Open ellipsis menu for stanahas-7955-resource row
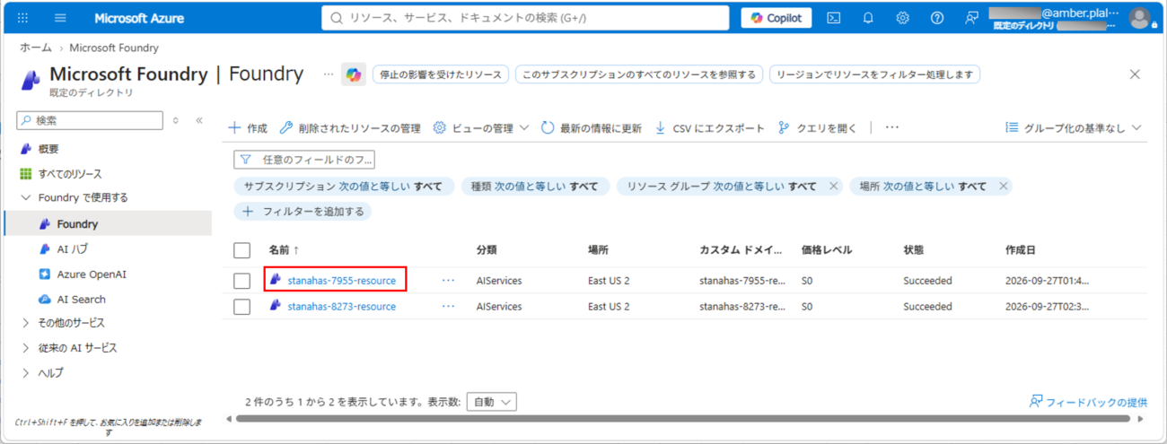This screenshot has height=444, width=1167. 449,281
